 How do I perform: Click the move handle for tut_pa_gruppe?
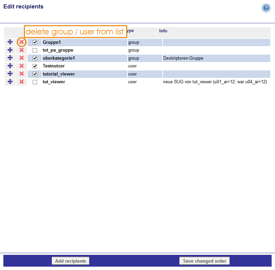[x=10, y=50]
